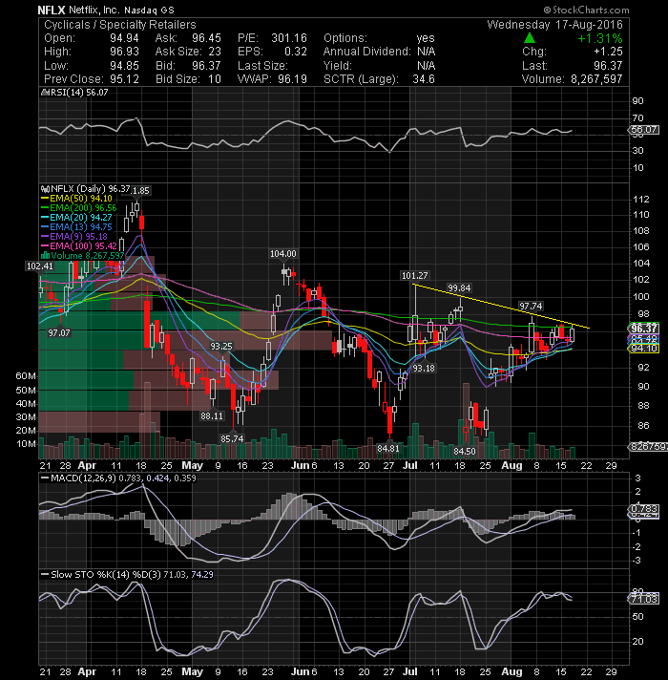Click the 85.74 low price label
Viewport: 668px width, 680px height.
232,439
